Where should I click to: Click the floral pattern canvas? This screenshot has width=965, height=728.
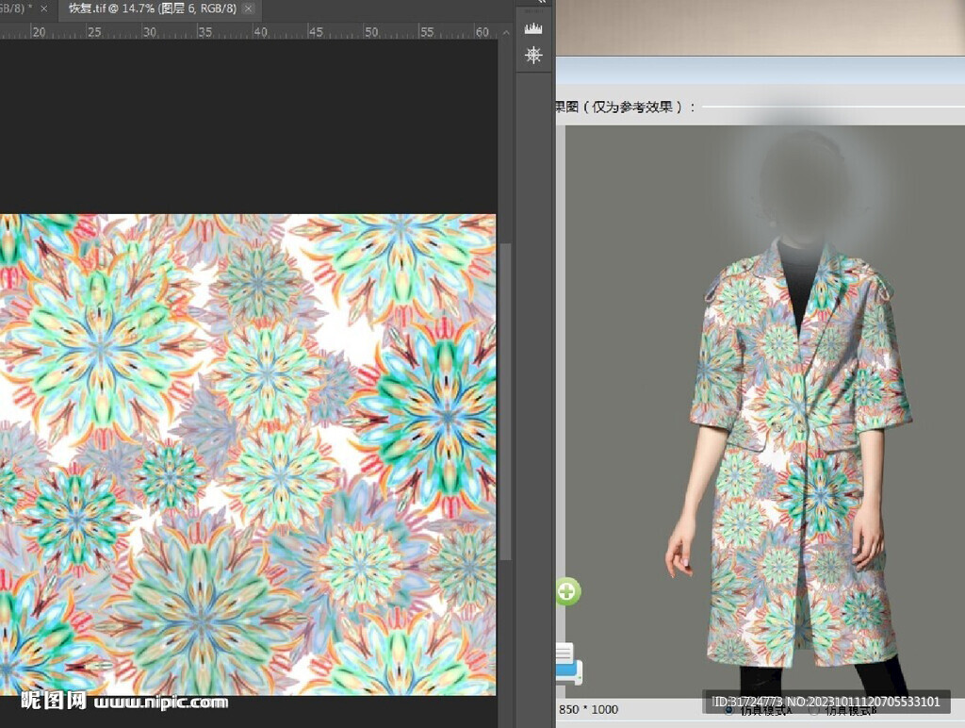tap(247, 453)
